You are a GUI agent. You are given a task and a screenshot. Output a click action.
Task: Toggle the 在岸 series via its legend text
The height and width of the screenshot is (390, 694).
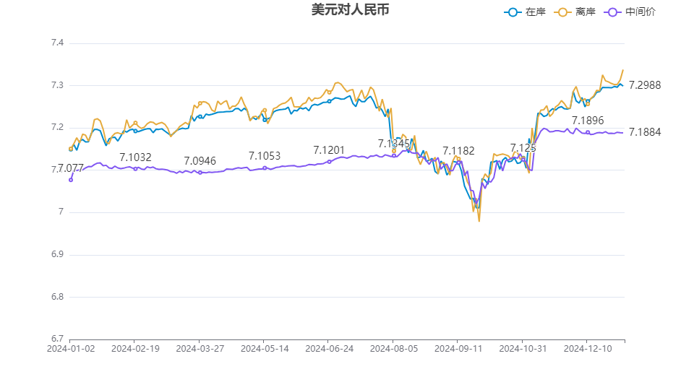pos(535,12)
